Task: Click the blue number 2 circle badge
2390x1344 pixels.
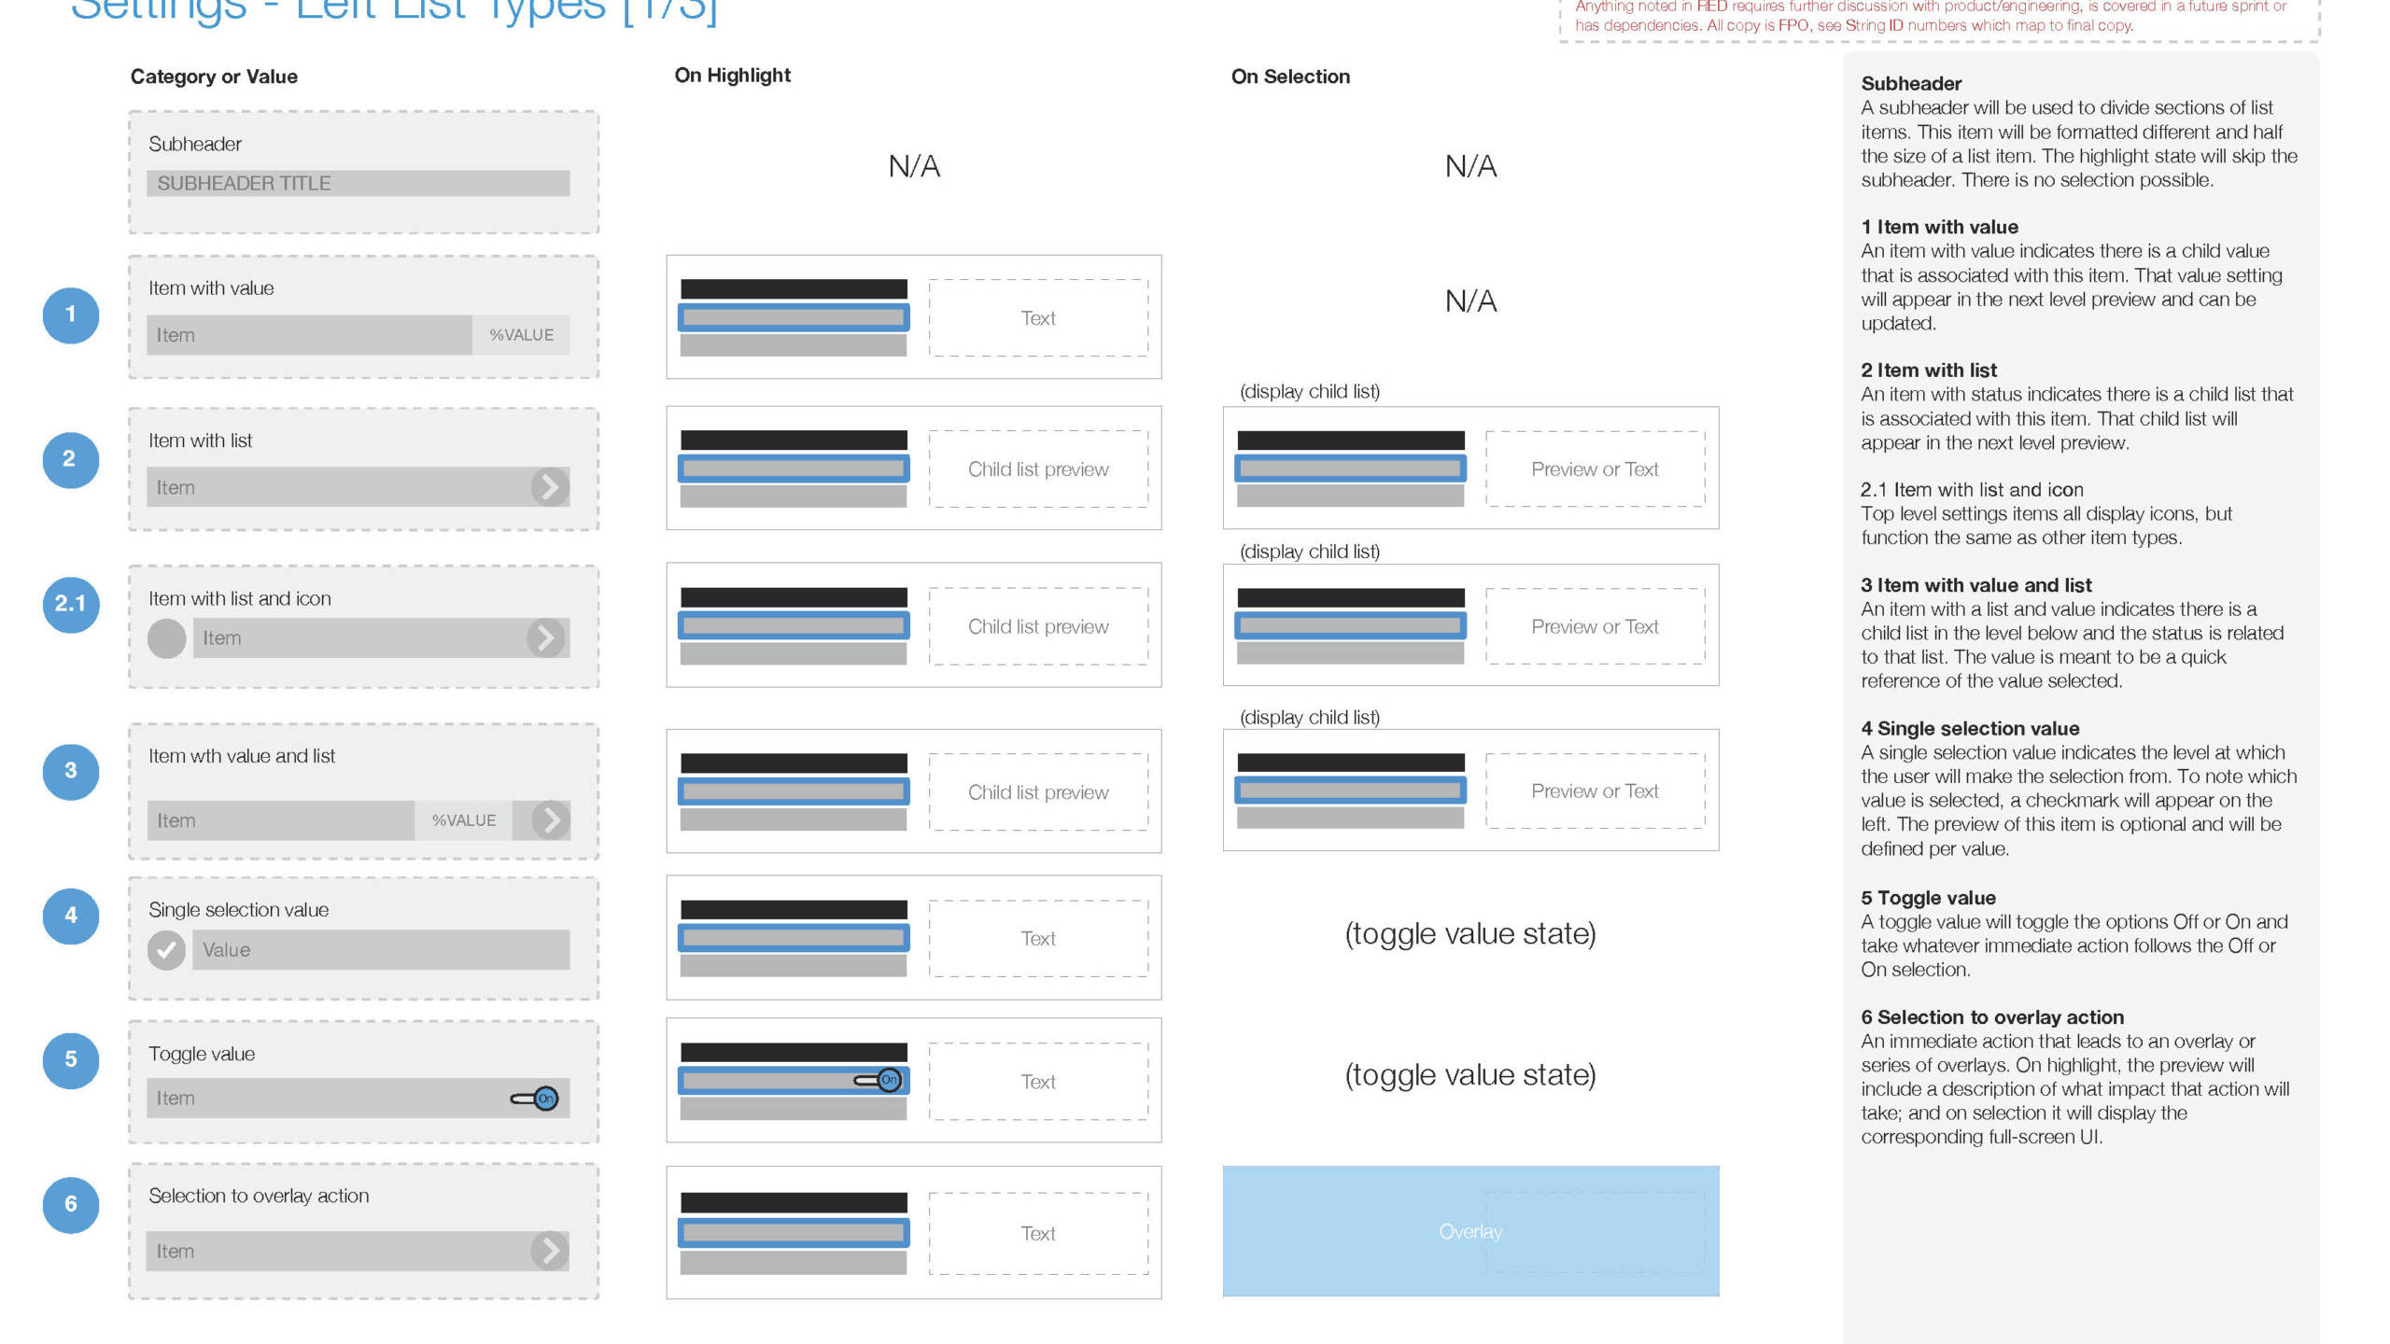Action: click(x=70, y=459)
